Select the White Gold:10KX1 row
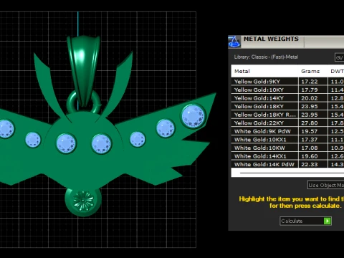 [x=287, y=140]
